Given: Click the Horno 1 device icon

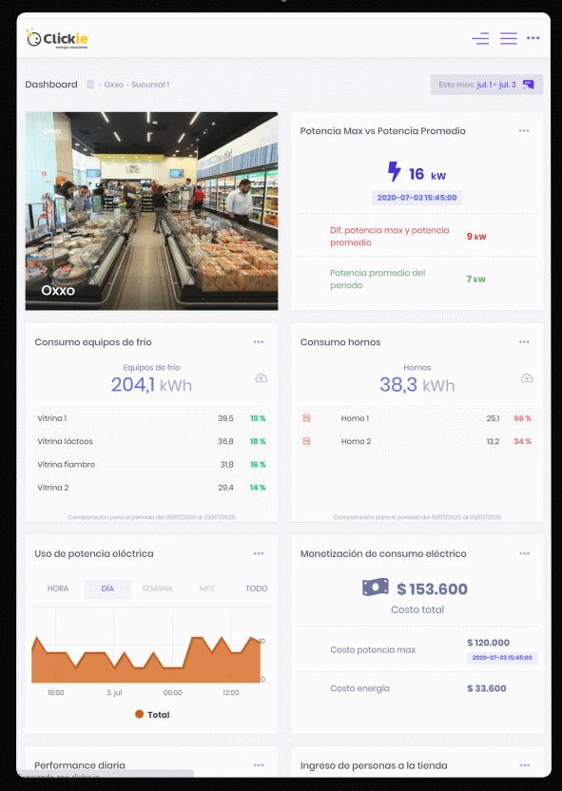Looking at the screenshot, I should (x=306, y=418).
